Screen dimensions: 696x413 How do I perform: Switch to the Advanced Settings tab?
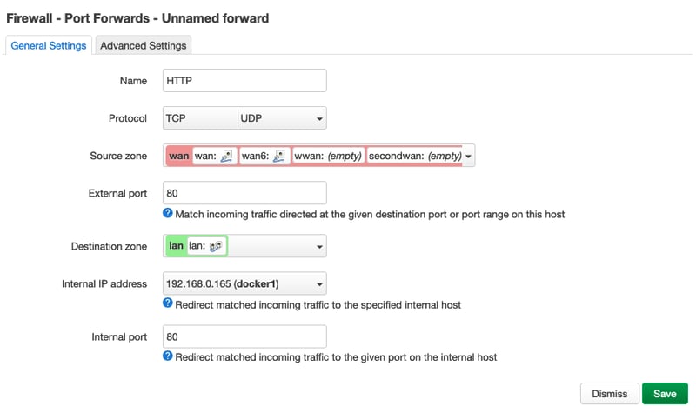coord(143,46)
